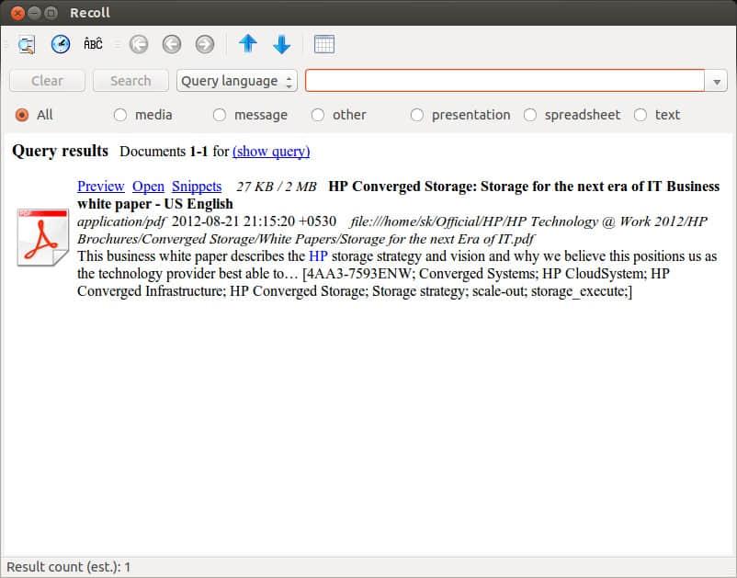Select the message filter radio button
This screenshot has width=737, height=578.
tap(220, 115)
